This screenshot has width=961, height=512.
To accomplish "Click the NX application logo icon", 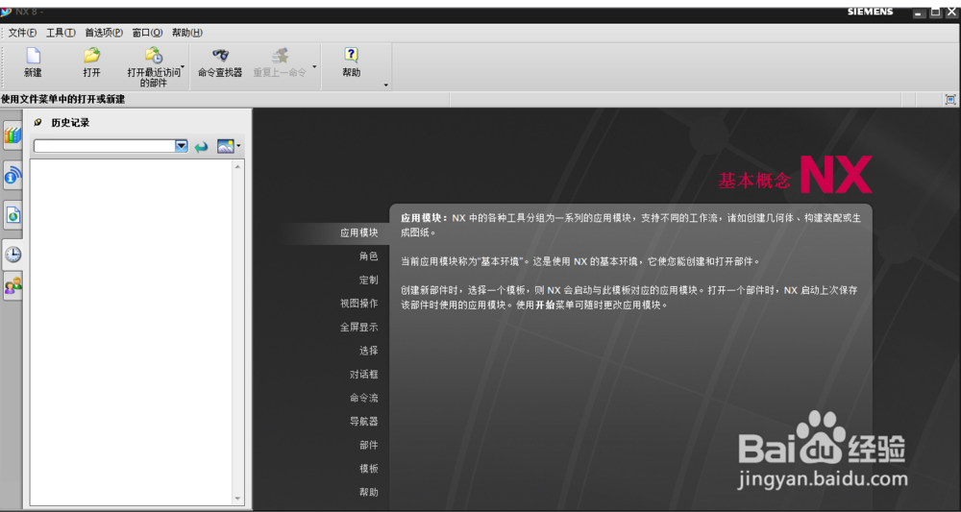I will 6,12.
